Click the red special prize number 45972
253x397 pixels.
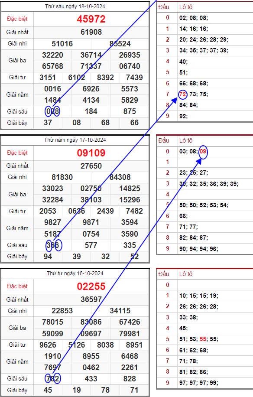tap(91, 19)
